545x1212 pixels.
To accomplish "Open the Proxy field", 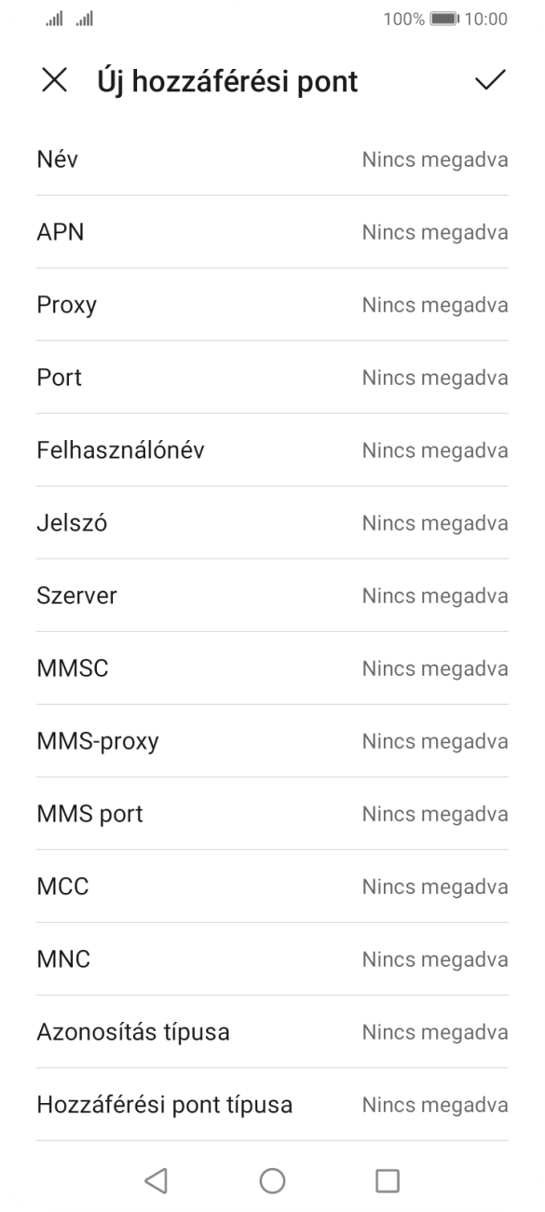I will [x=271, y=305].
